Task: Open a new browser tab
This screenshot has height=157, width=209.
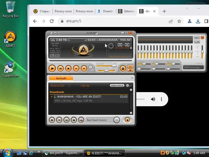Action: coord(164,11)
